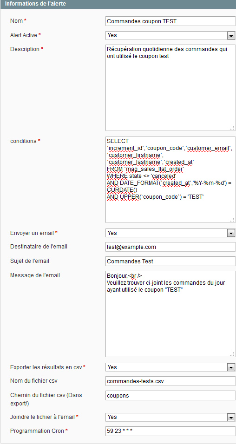Expand the Envoyer un email dropdown
Image resolution: width=236 pixels, height=444 pixels.
[231, 233]
